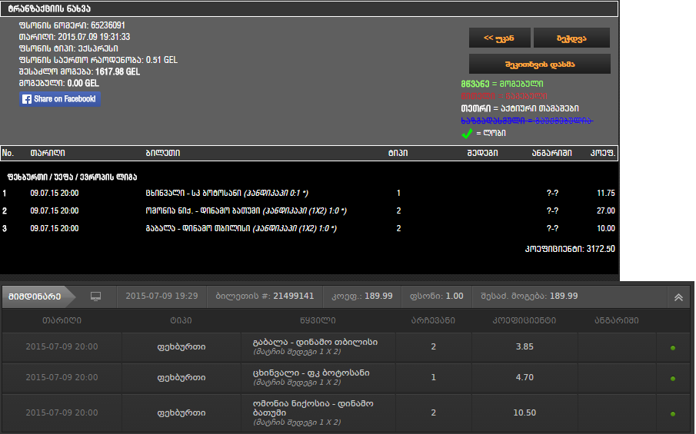Click 'ცხინვალი - ფკ ბოტოსანი' in lower table
This screenshot has height=434, width=696.
311,373
